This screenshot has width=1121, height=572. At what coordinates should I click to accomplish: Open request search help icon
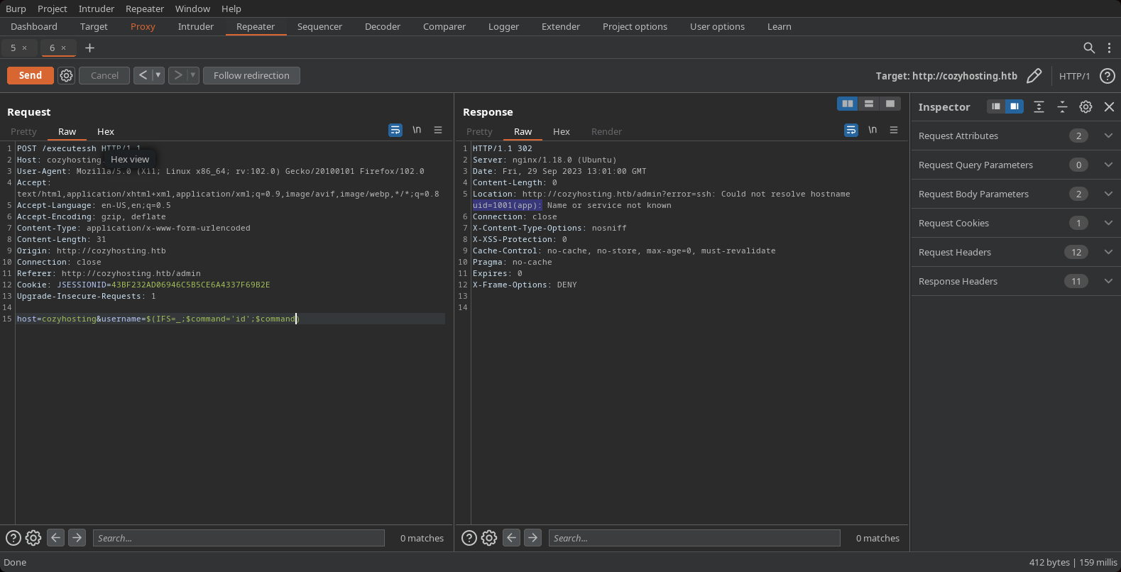(13, 538)
